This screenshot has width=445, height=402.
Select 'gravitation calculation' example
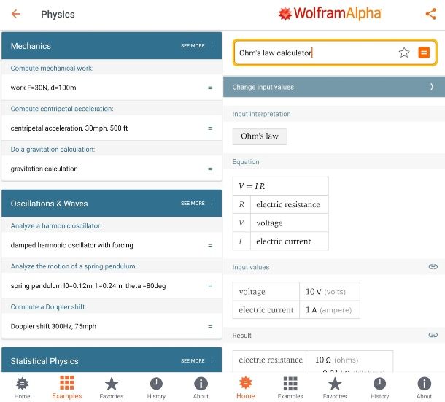point(112,169)
